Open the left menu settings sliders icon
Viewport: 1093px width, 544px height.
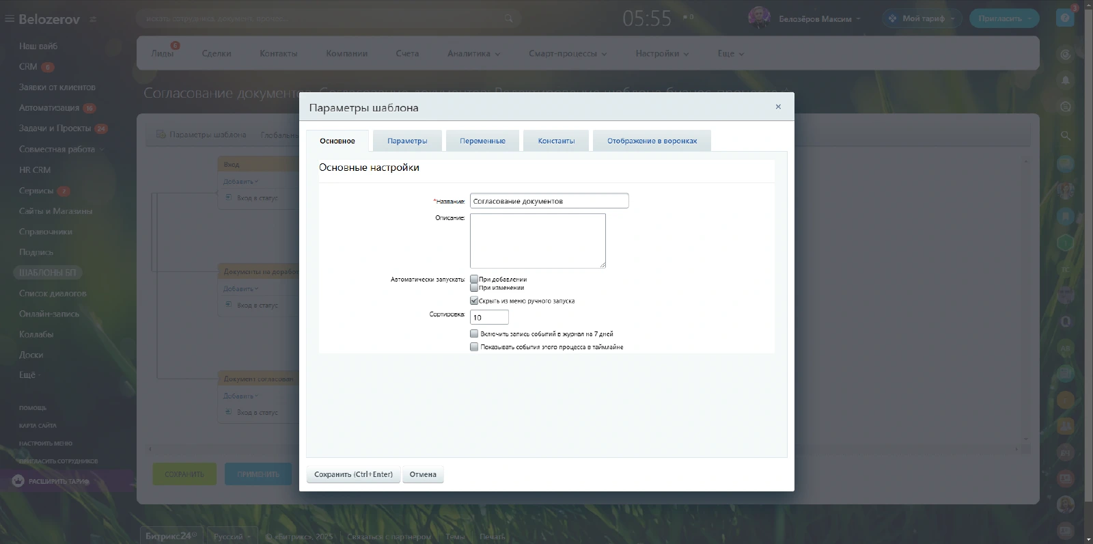tap(93, 19)
